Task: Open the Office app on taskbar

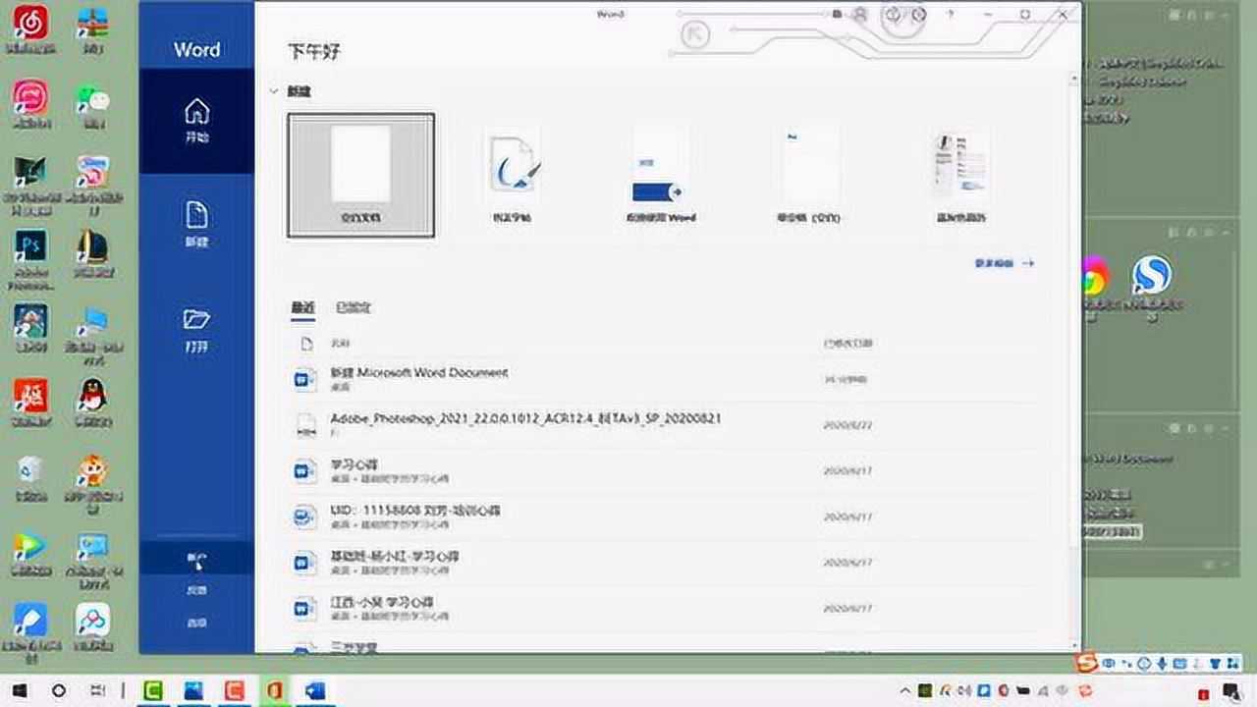Action: (274, 691)
